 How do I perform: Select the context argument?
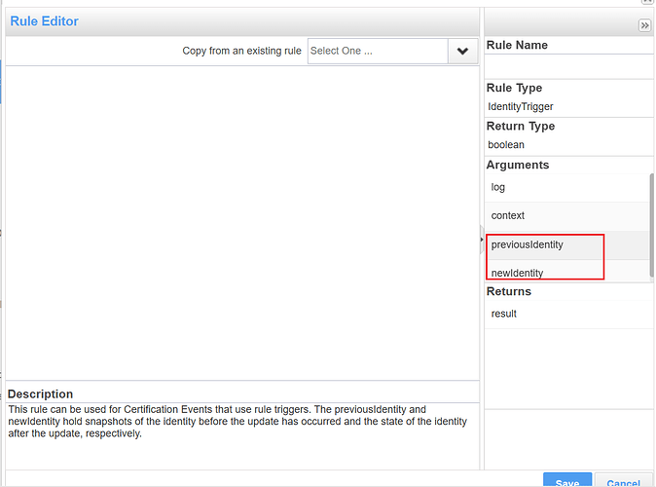[508, 215]
